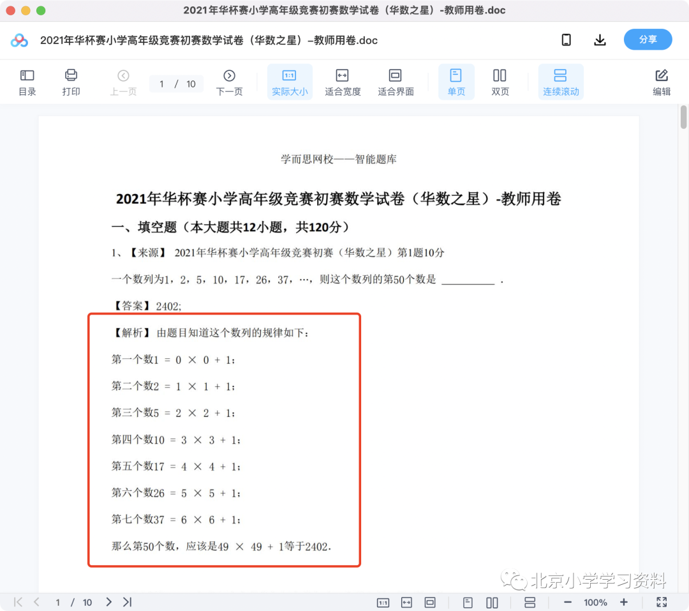Viewport: 689px width, 611px height.
Task: Click the line 第六个数26 = 5 × 5 + 1
Action: pyautogui.click(x=176, y=493)
